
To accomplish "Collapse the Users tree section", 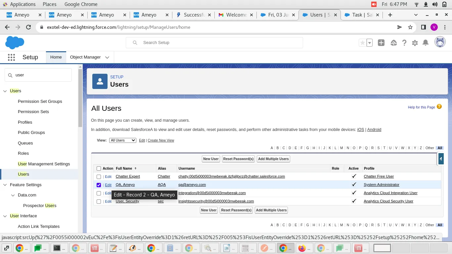I will click(5, 91).
